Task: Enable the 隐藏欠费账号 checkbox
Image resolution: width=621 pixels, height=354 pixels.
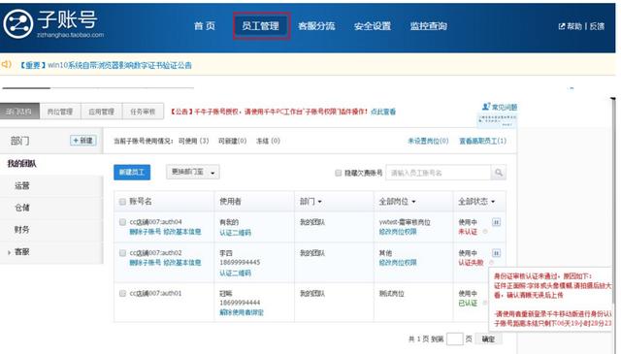Action: tap(339, 173)
